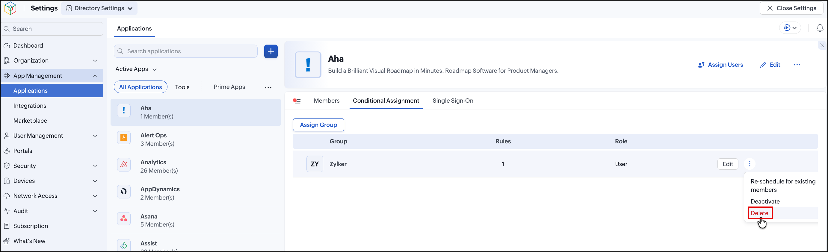
Task: Collapse the App Management section chevron
Action: (x=95, y=76)
